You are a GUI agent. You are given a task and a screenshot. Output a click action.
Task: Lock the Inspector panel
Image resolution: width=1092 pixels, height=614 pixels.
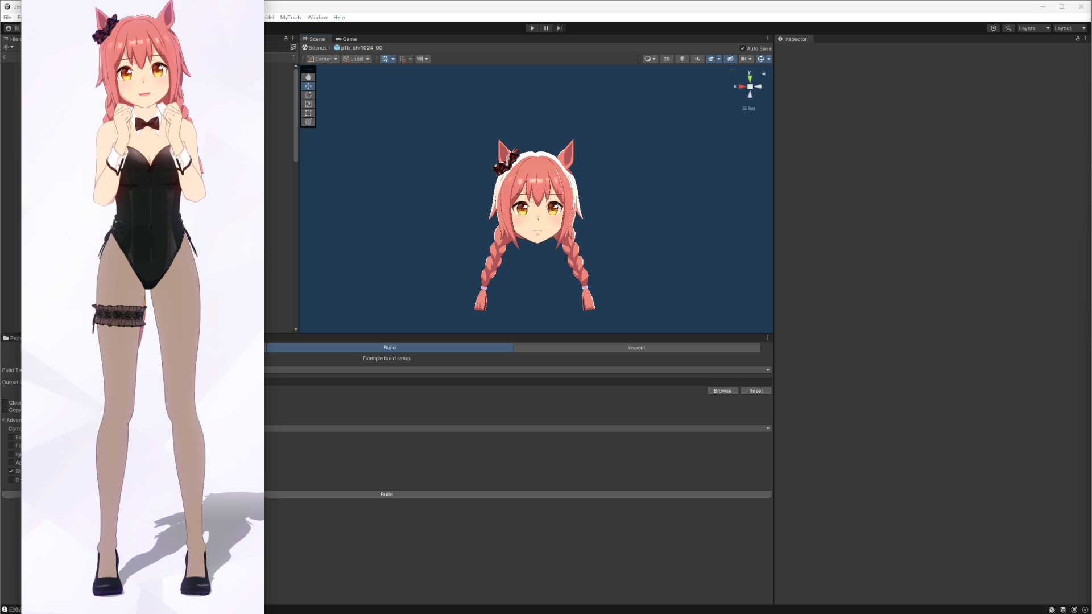point(1078,39)
